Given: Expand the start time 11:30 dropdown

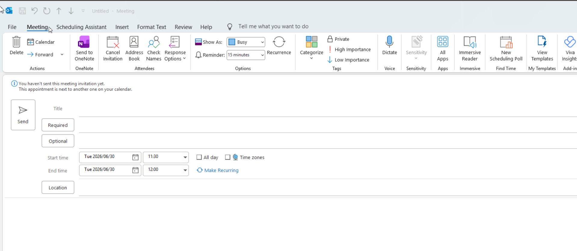Looking at the screenshot, I should click(x=185, y=157).
